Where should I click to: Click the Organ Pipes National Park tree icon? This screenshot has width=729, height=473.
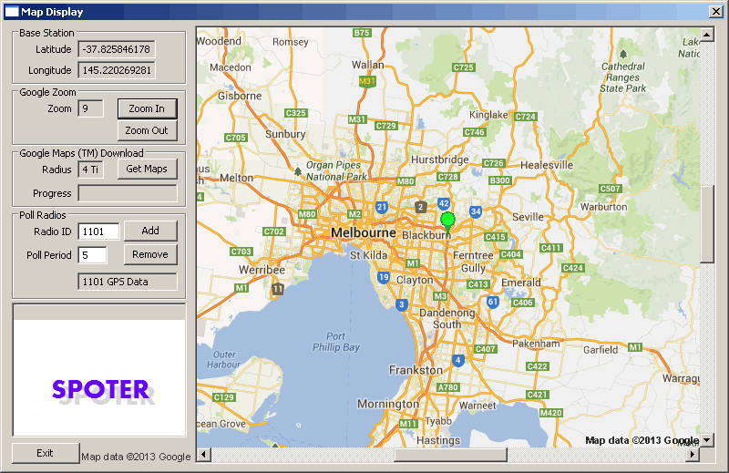(x=298, y=170)
